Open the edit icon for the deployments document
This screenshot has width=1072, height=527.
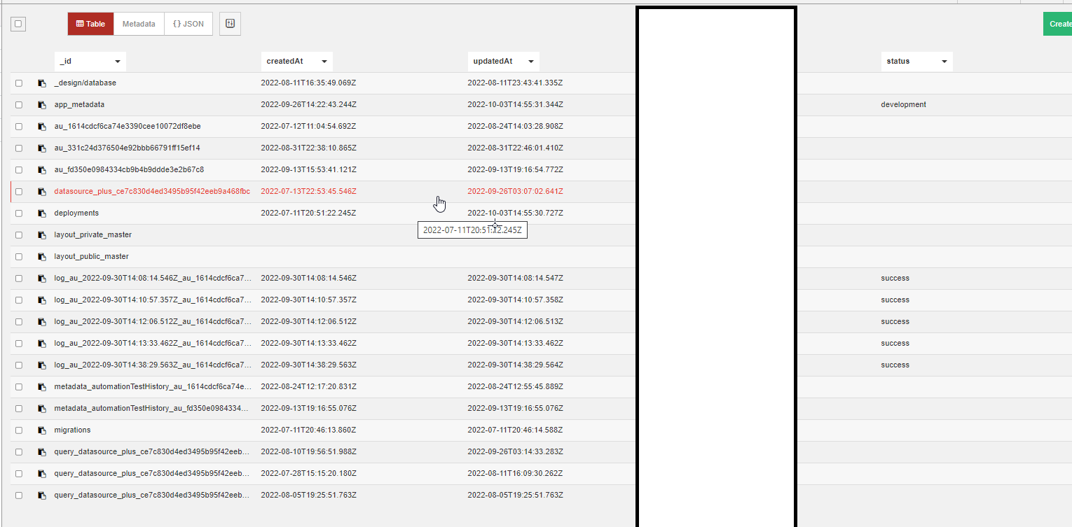41,213
